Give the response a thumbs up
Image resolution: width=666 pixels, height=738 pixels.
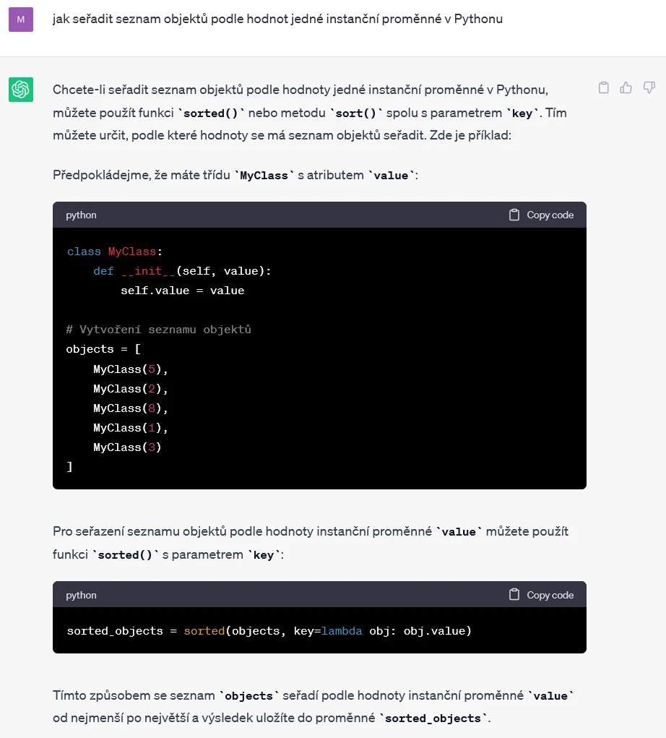[x=626, y=87]
